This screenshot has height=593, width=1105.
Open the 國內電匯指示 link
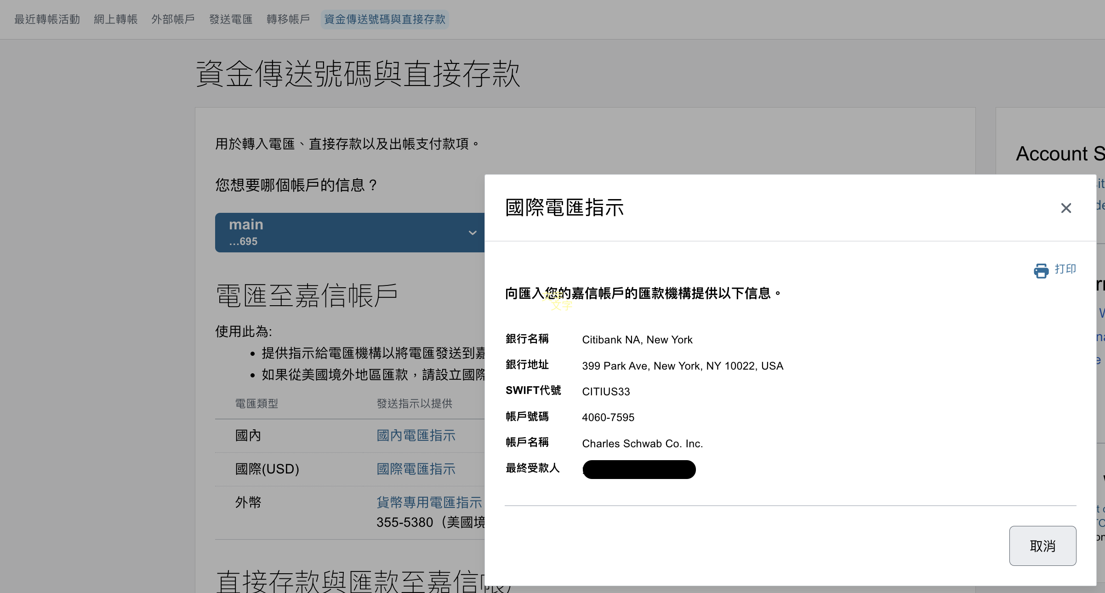coord(416,435)
